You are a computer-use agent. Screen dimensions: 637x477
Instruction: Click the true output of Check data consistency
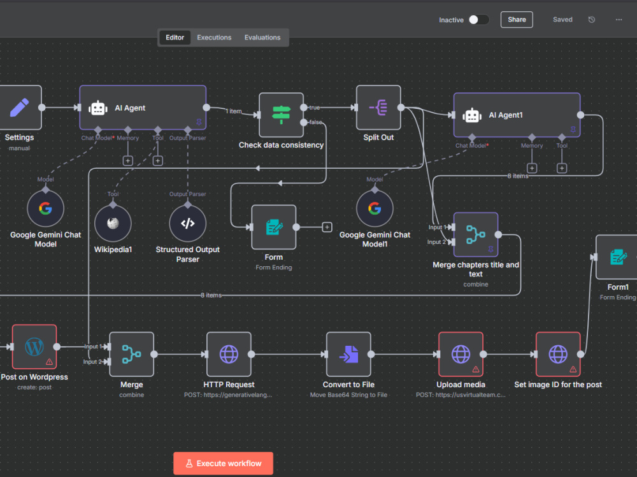pyautogui.click(x=303, y=108)
